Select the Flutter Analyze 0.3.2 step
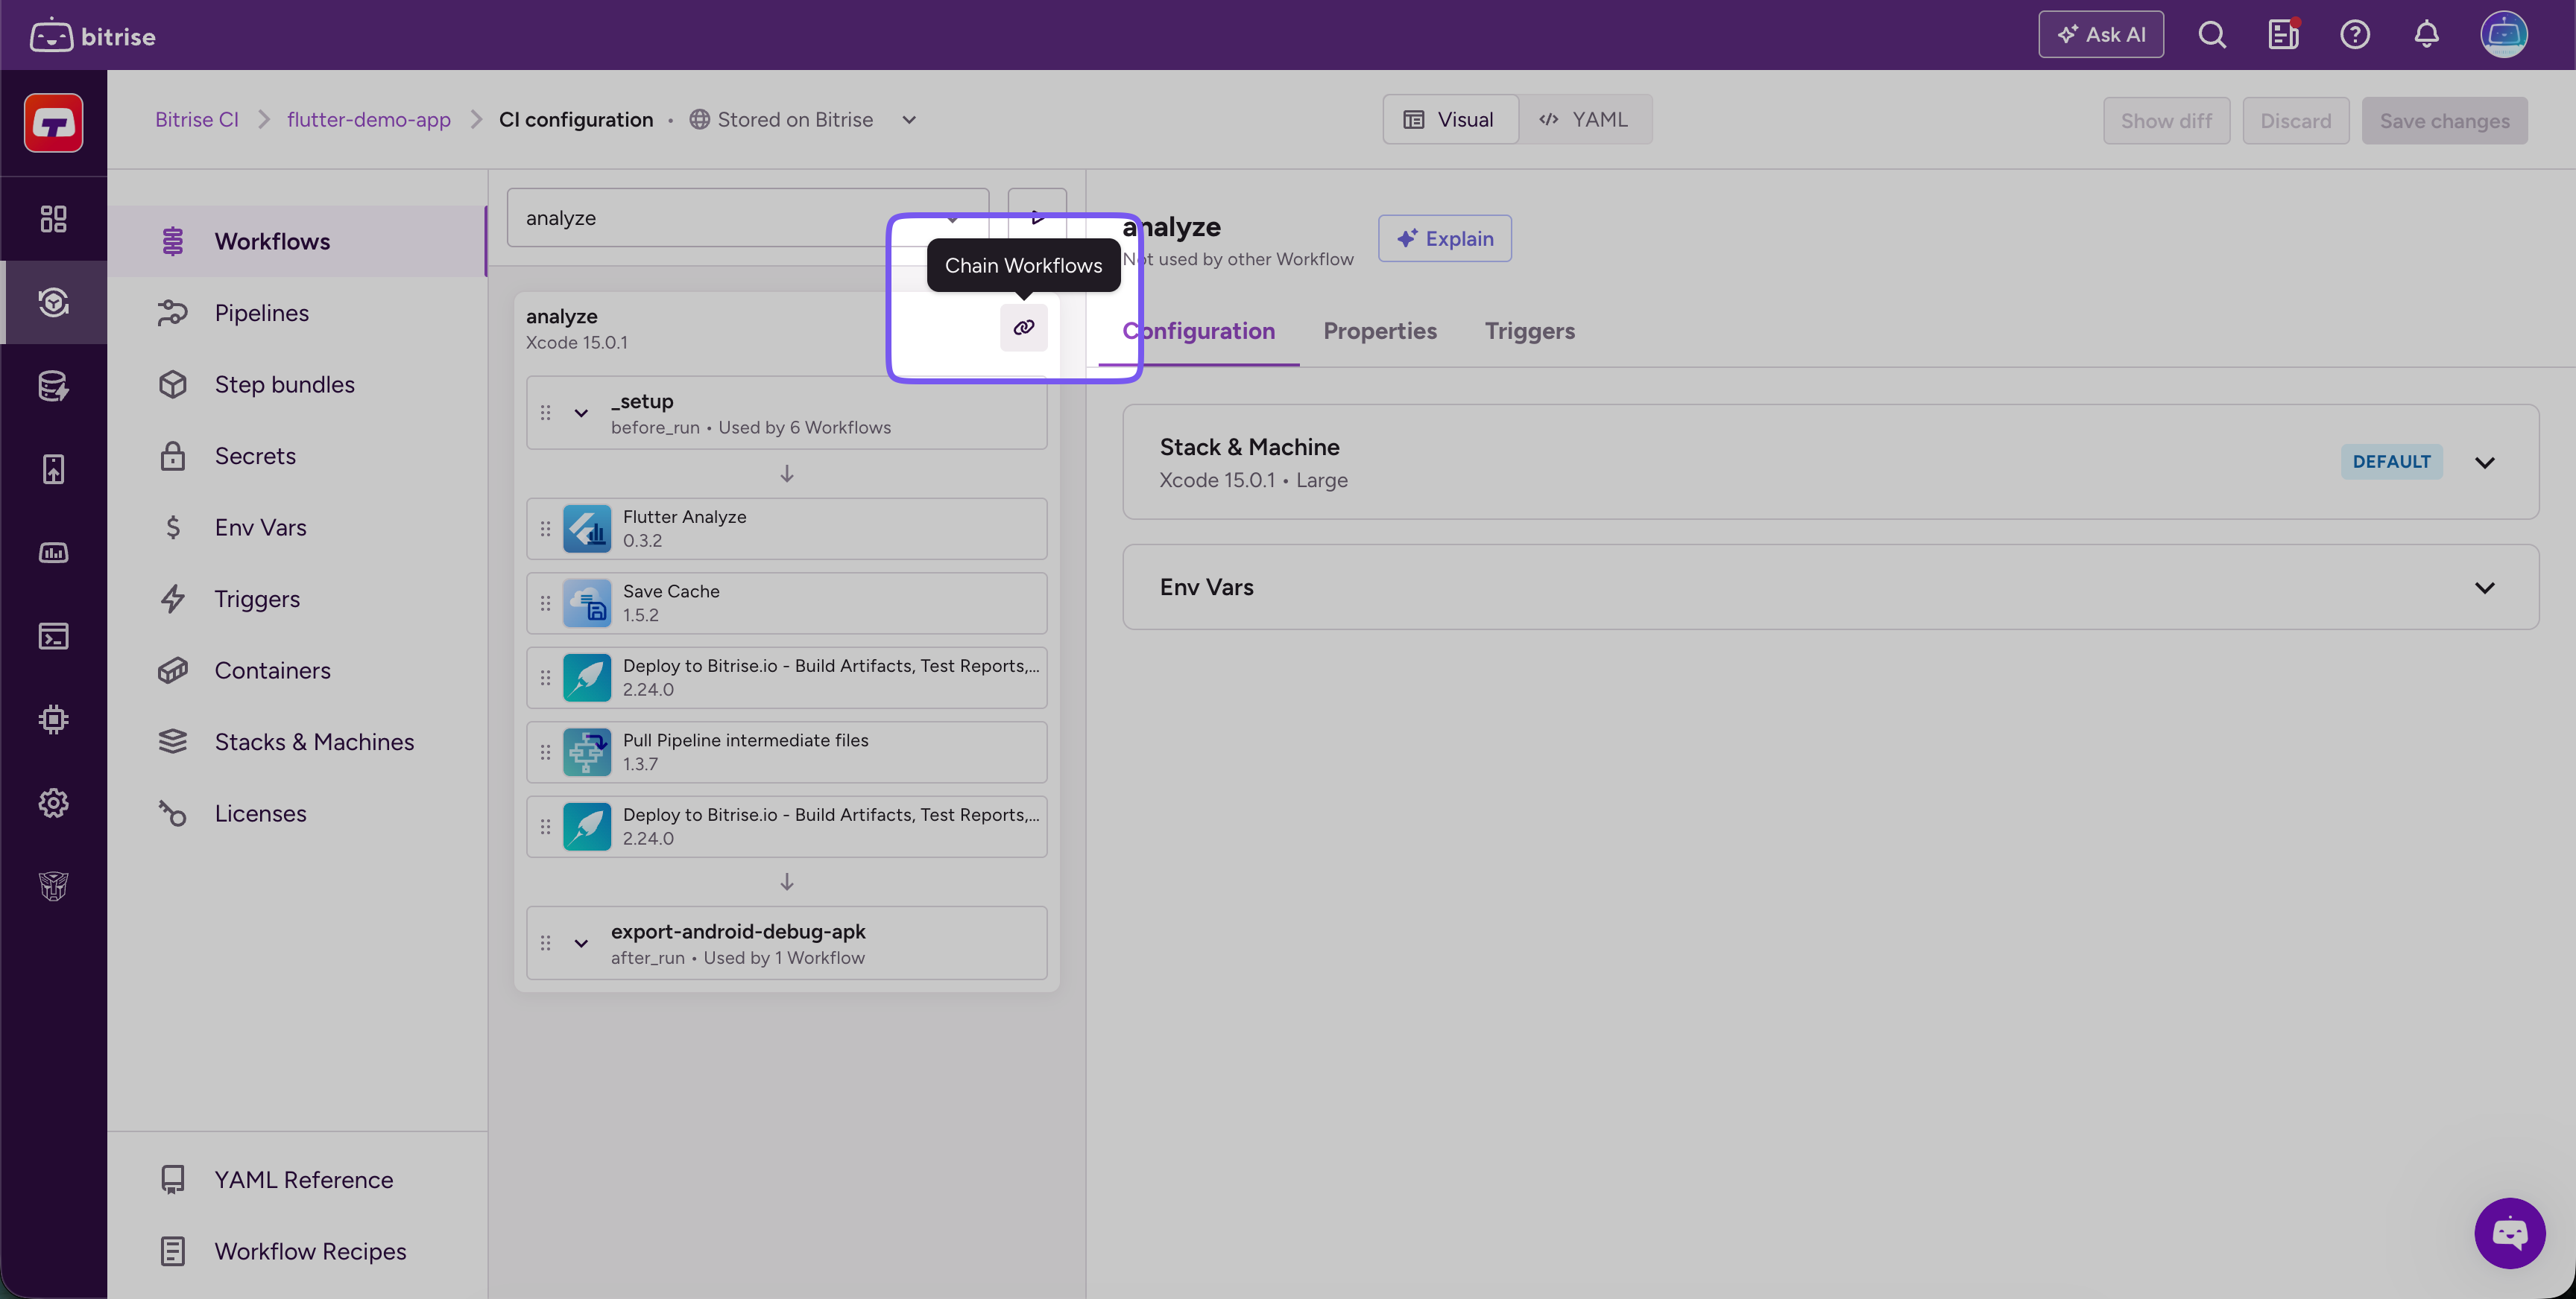This screenshot has width=2576, height=1299. tap(786, 529)
